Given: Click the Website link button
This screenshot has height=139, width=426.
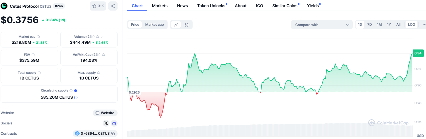Looking at the screenshot, I should 105,113.
